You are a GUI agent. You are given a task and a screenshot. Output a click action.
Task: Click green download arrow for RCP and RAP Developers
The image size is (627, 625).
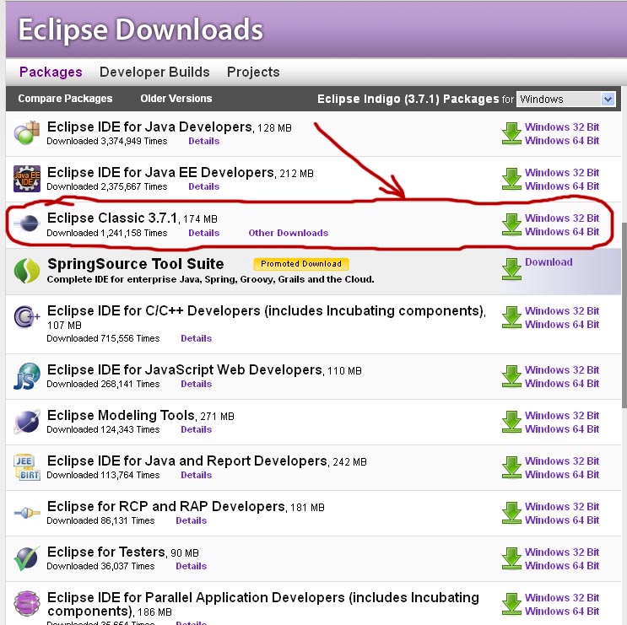pos(511,513)
